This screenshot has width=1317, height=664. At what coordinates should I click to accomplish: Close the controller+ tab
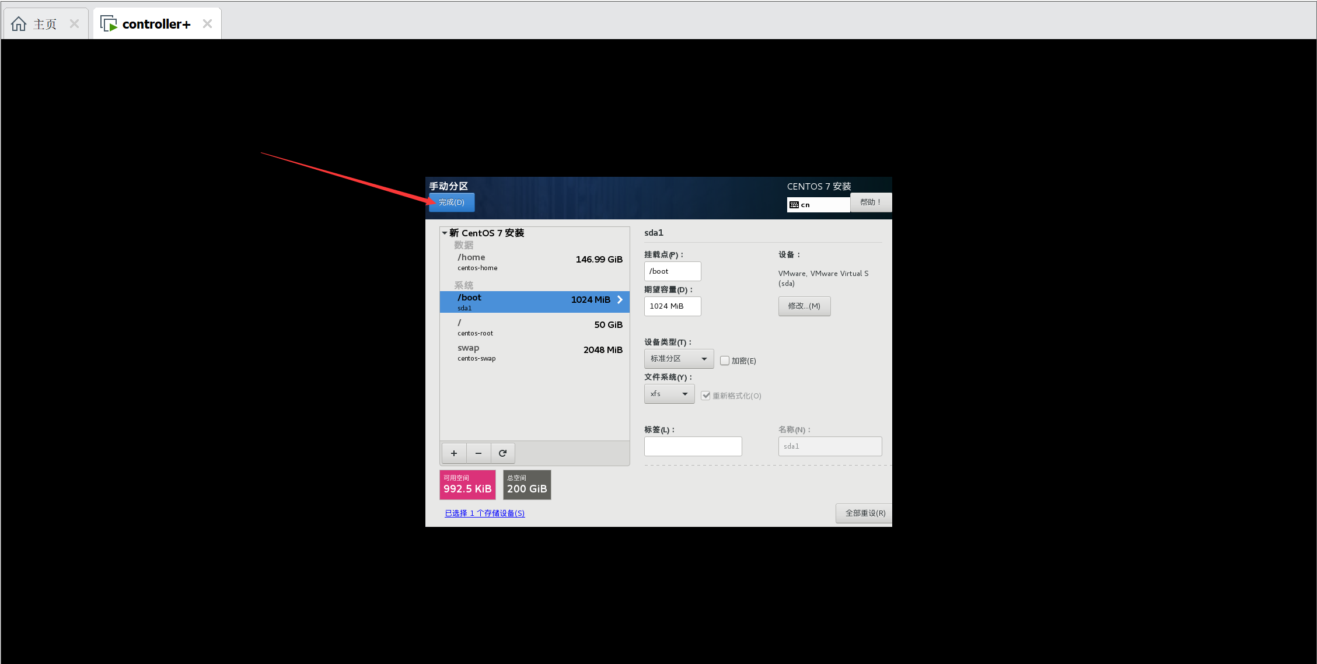207,24
